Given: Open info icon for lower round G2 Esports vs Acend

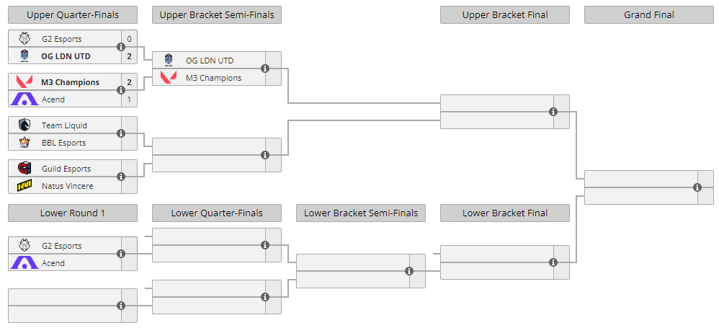Looking at the screenshot, I should (x=121, y=254).
